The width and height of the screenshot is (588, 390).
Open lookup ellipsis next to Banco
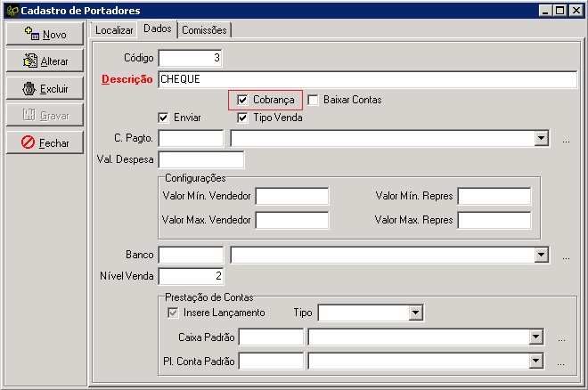(x=566, y=256)
